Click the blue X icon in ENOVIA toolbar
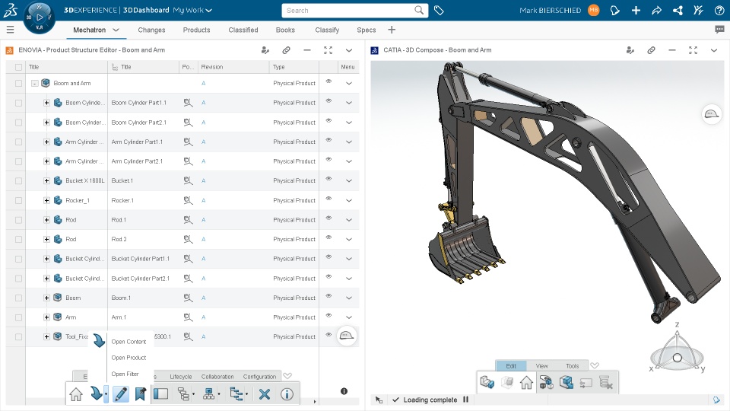 tap(265, 394)
